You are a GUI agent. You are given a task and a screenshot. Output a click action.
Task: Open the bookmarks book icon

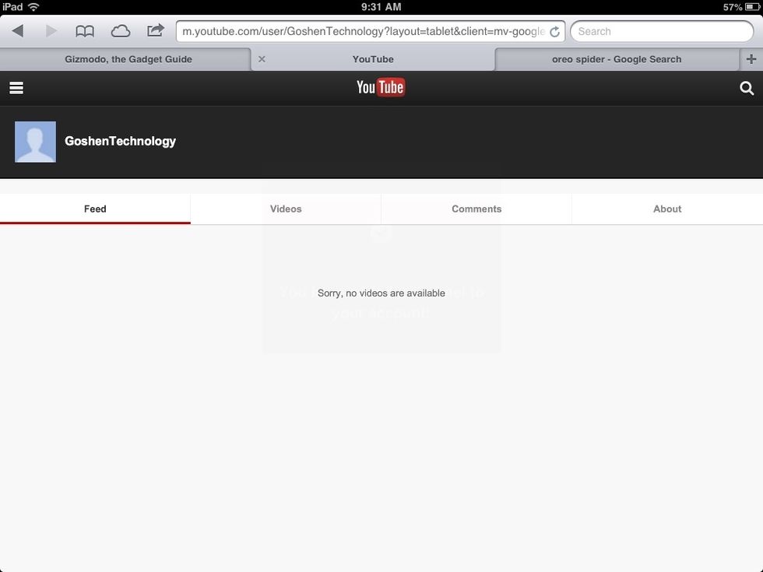pos(85,32)
